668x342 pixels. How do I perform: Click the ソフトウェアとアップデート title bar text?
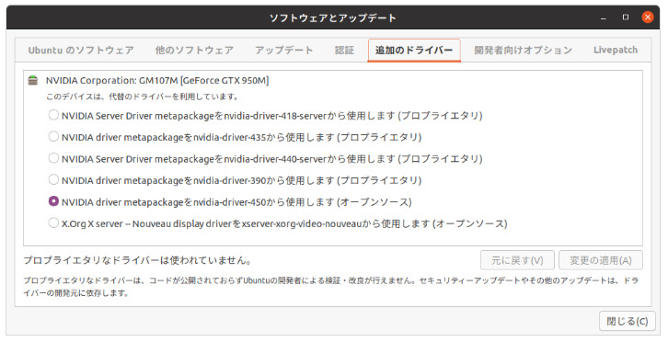click(333, 17)
